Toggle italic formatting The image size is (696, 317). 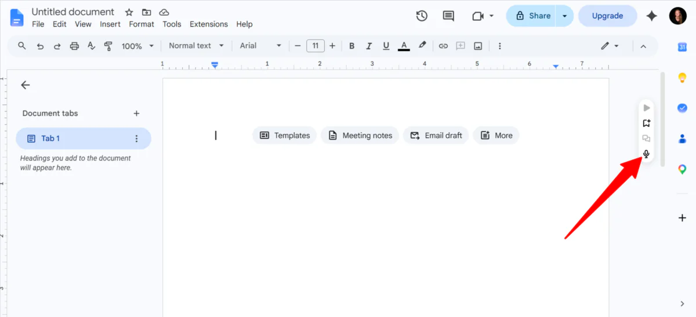coord(368,46)
